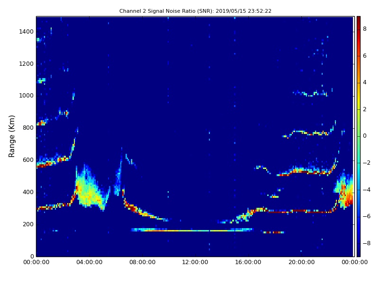379x284 pixels.
Task: Click the green middle of the SNR colorbar
Action: (359, 136)
